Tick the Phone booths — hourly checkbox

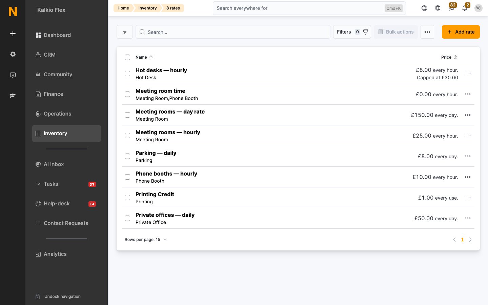click(127, 177)
